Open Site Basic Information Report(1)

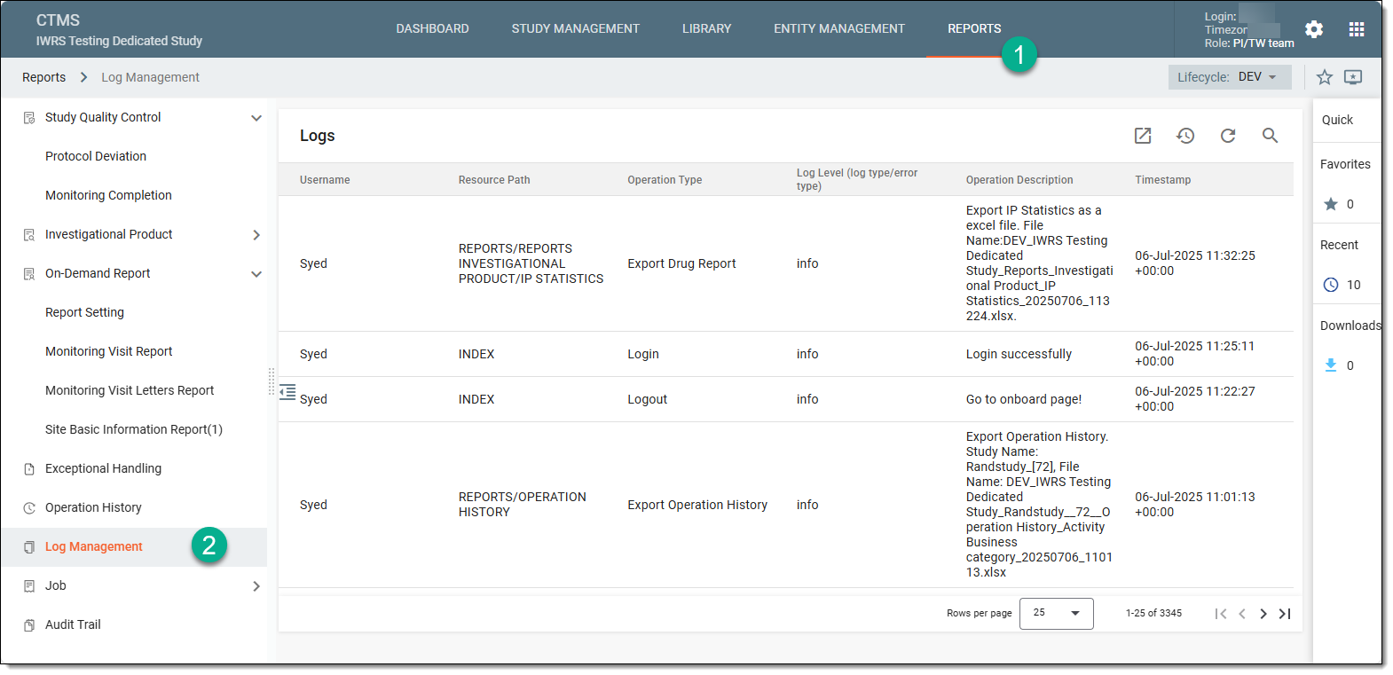pos(134,429)
